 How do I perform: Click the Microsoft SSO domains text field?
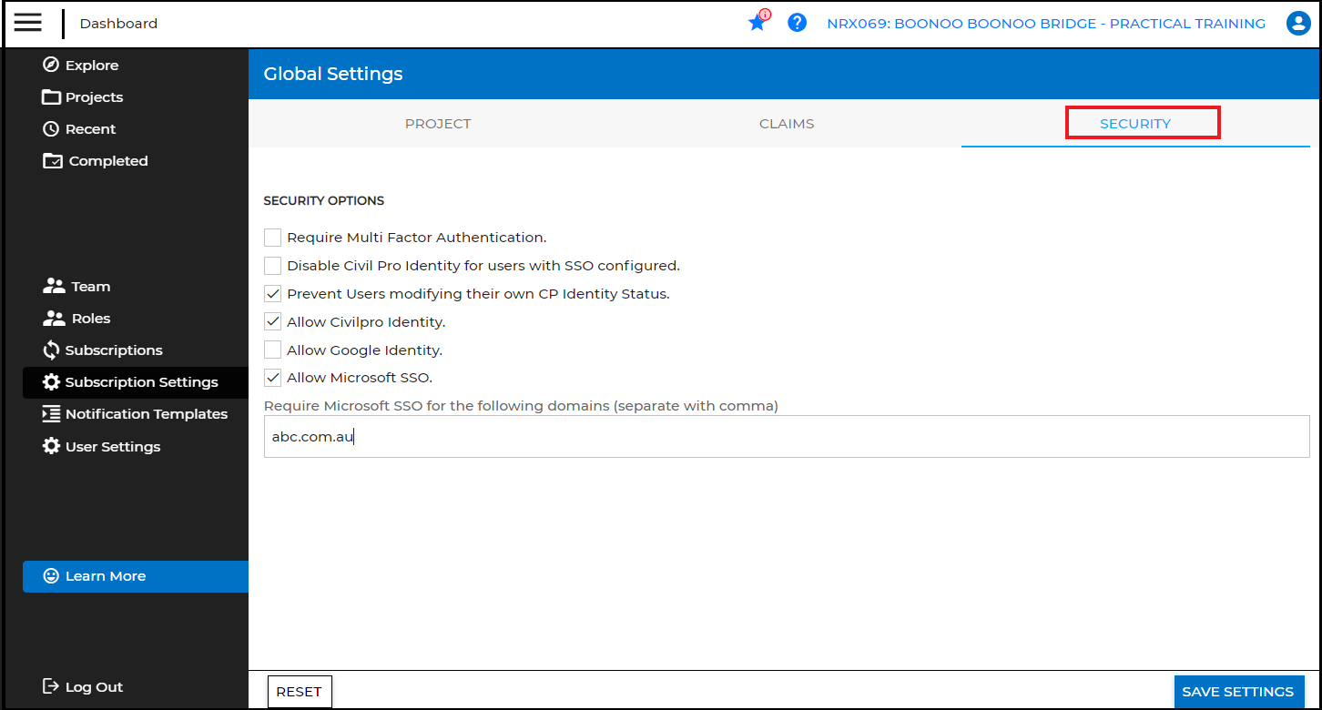point(787,437)
